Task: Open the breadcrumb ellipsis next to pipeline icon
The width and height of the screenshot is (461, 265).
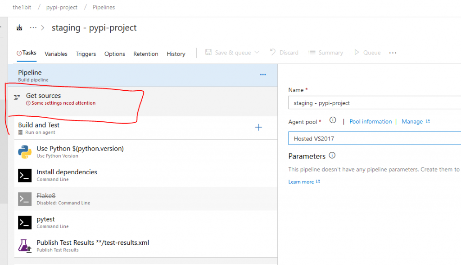Action: (x=33, y=27)
